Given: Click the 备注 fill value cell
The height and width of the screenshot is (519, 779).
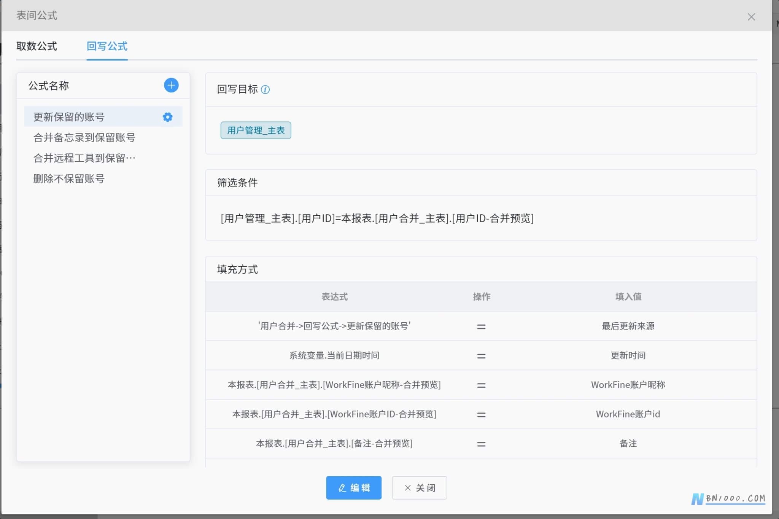Looking at the screenshot, I should (628, 443).
